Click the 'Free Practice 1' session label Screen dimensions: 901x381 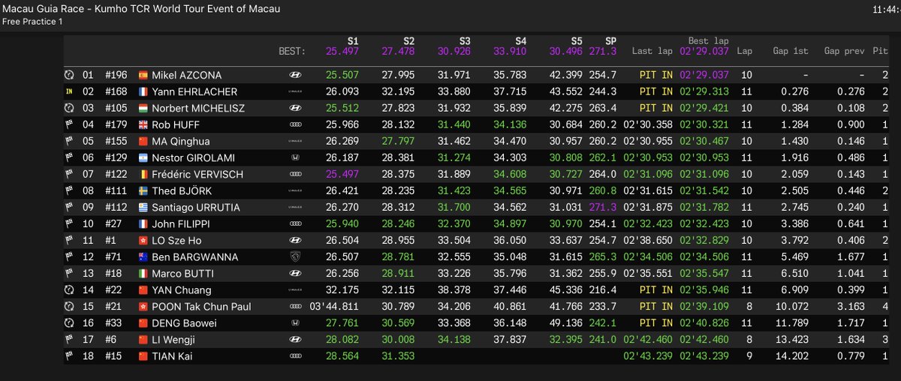click(x=33, y=21)
